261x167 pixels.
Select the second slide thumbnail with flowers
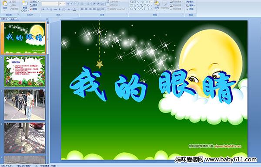click(x=25, y=72)
